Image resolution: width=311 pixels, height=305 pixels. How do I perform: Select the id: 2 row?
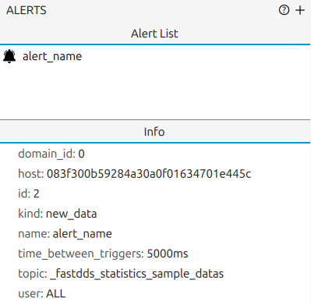29,193
